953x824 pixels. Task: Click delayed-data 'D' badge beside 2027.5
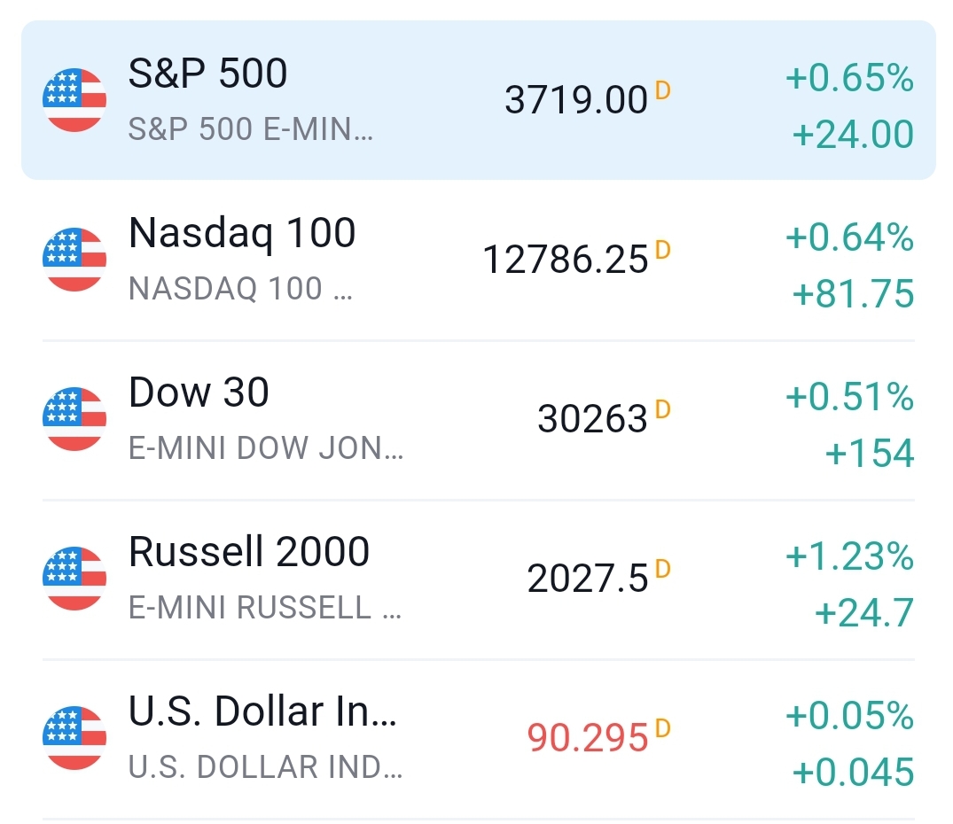tap(662, 569)
